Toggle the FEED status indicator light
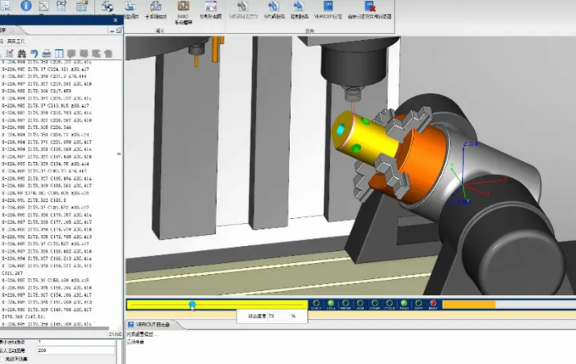This screenshot has width=576, height=364. point(404,304)
